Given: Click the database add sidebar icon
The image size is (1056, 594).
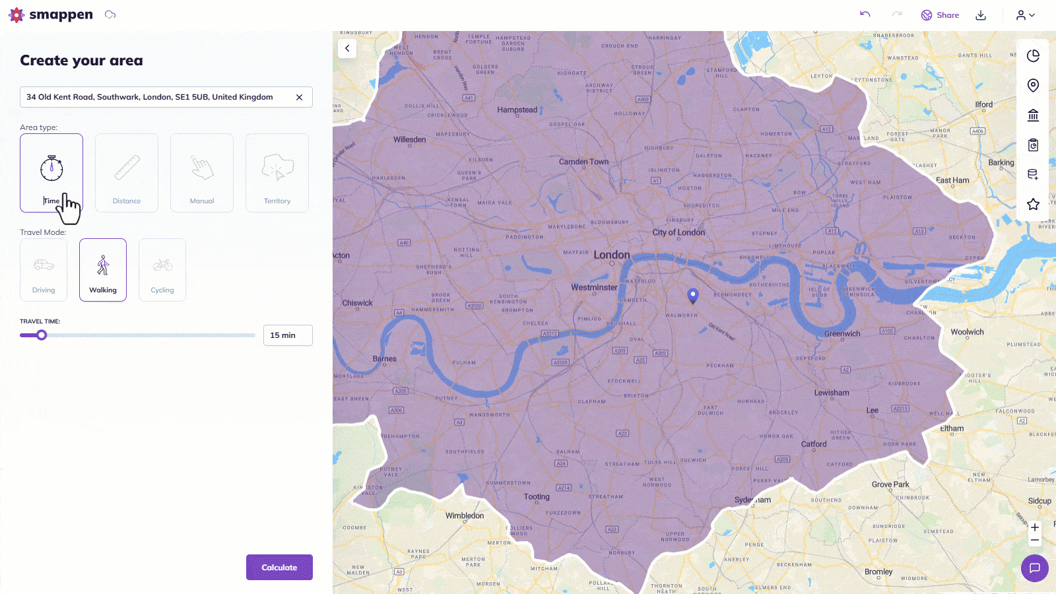Looking at the screenshot, I should [1033, 175].
